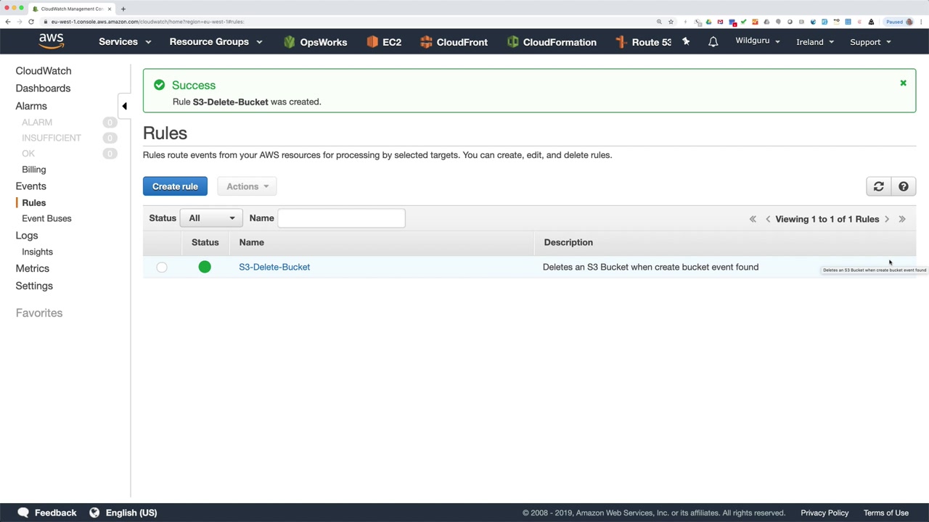Refresh the rules list
This screenshot has width=929, height=522.
(x=878, y=186)
